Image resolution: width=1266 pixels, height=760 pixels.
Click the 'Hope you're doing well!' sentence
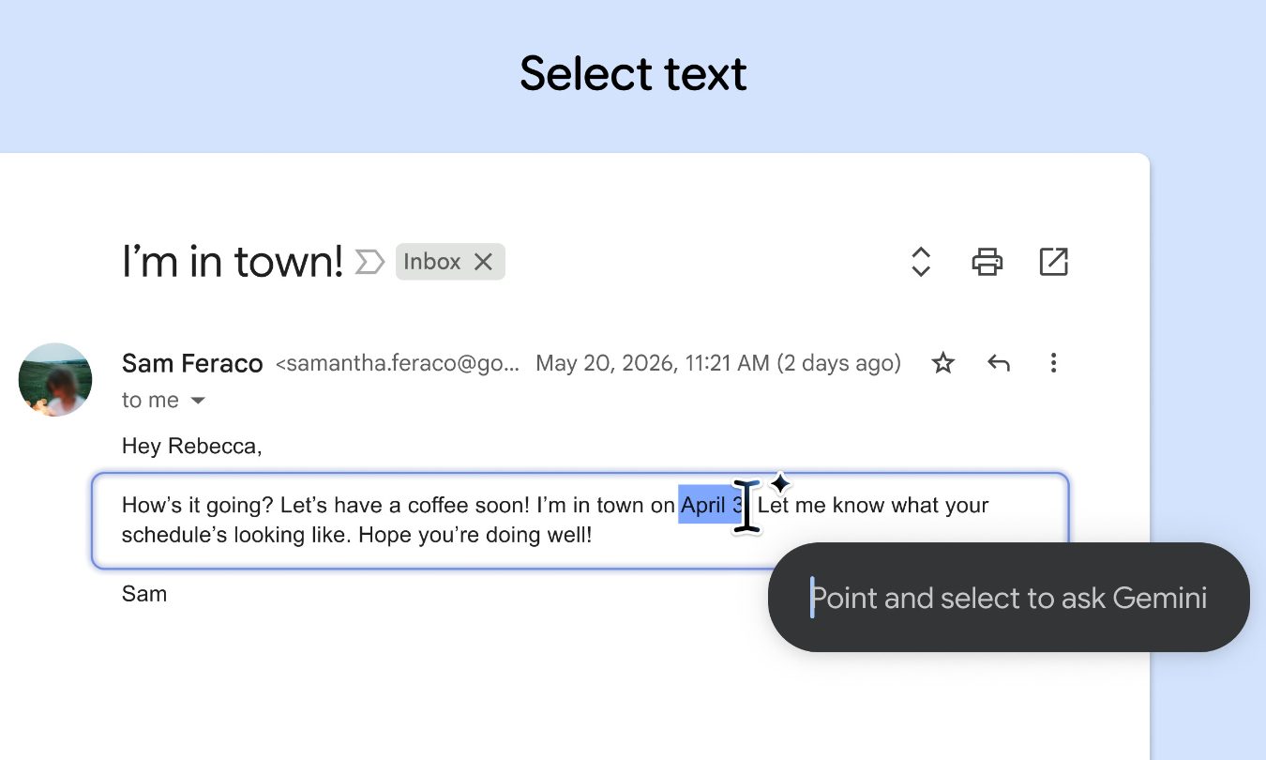475,536
